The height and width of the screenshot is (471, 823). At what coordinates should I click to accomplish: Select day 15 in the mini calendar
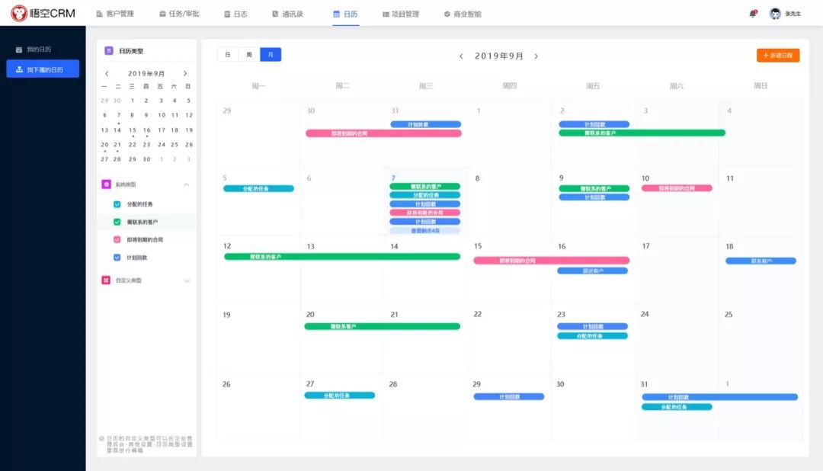tap(133, 130)
